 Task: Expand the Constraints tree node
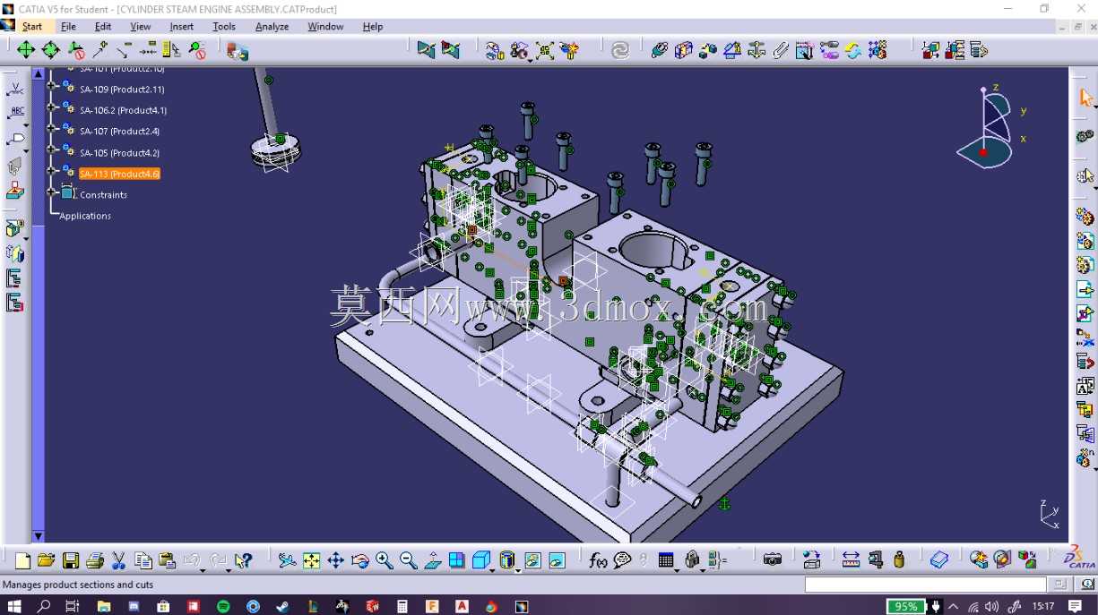click(52, 192)
